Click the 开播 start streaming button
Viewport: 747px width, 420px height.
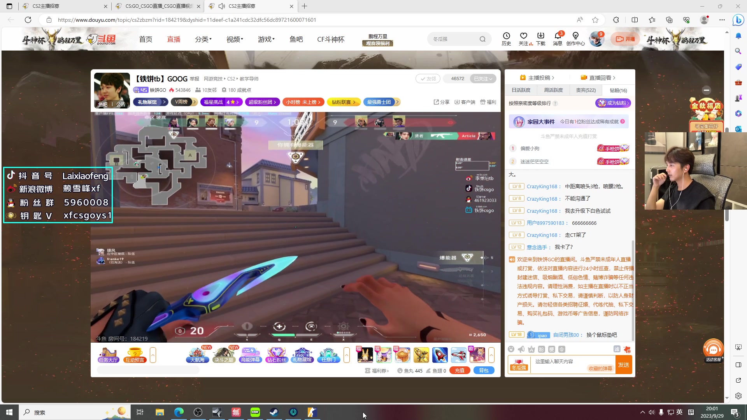tap(625, 39)
